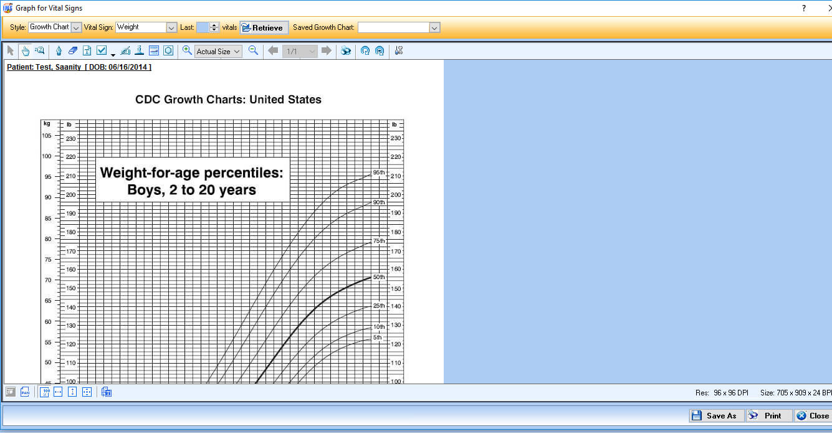The height and width of the screenshot is (434, 832).
Task: Click the Retrieve button
Action: coord(263,27)
